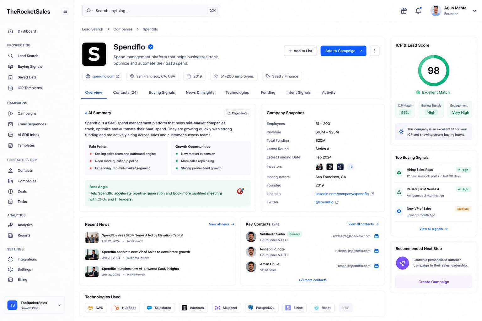Screen dimensions: 482x321
Task: Click View all contacts link
Action: pyautogui.click(x=363, y=224)
